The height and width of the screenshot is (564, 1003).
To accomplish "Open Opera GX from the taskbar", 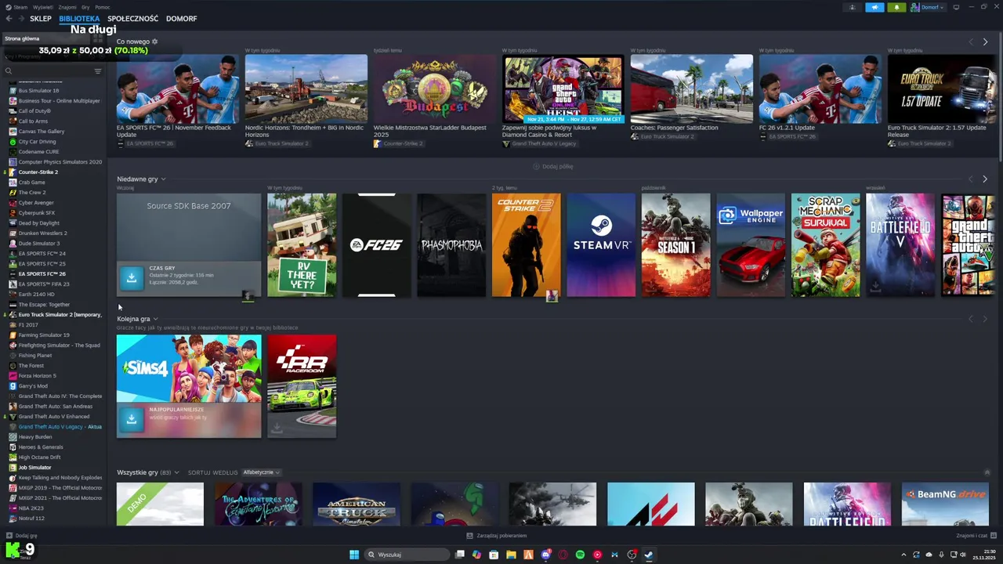I will tap(563, 555).
